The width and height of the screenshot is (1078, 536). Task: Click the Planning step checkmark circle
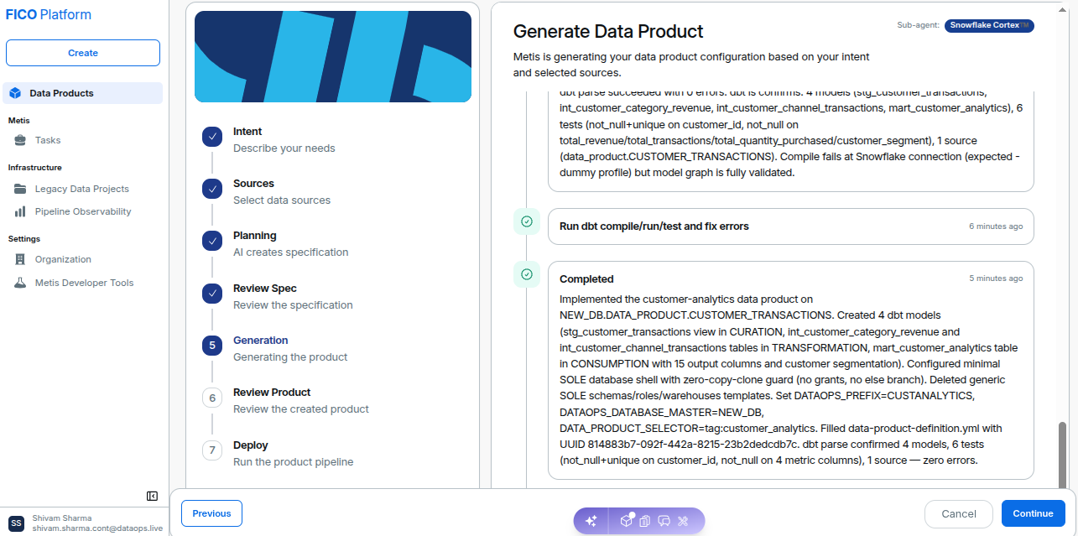click(x=212, y=241)
